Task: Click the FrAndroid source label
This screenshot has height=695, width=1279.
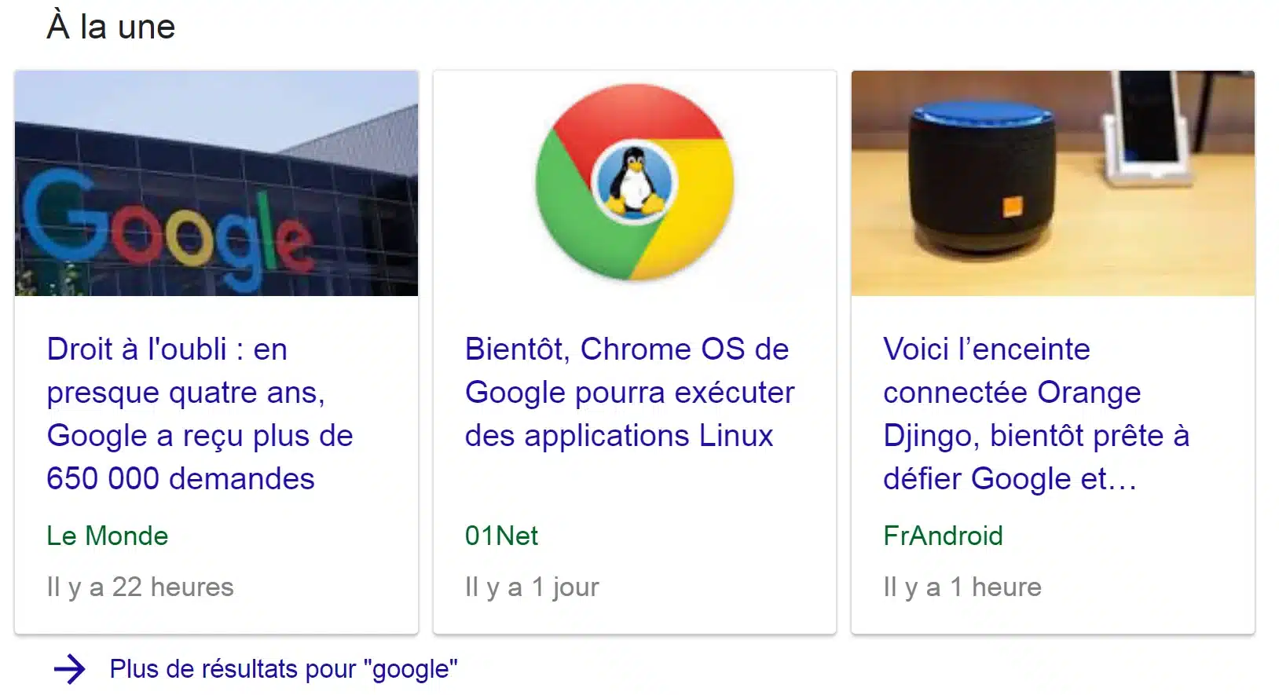Action: (943, 536)
